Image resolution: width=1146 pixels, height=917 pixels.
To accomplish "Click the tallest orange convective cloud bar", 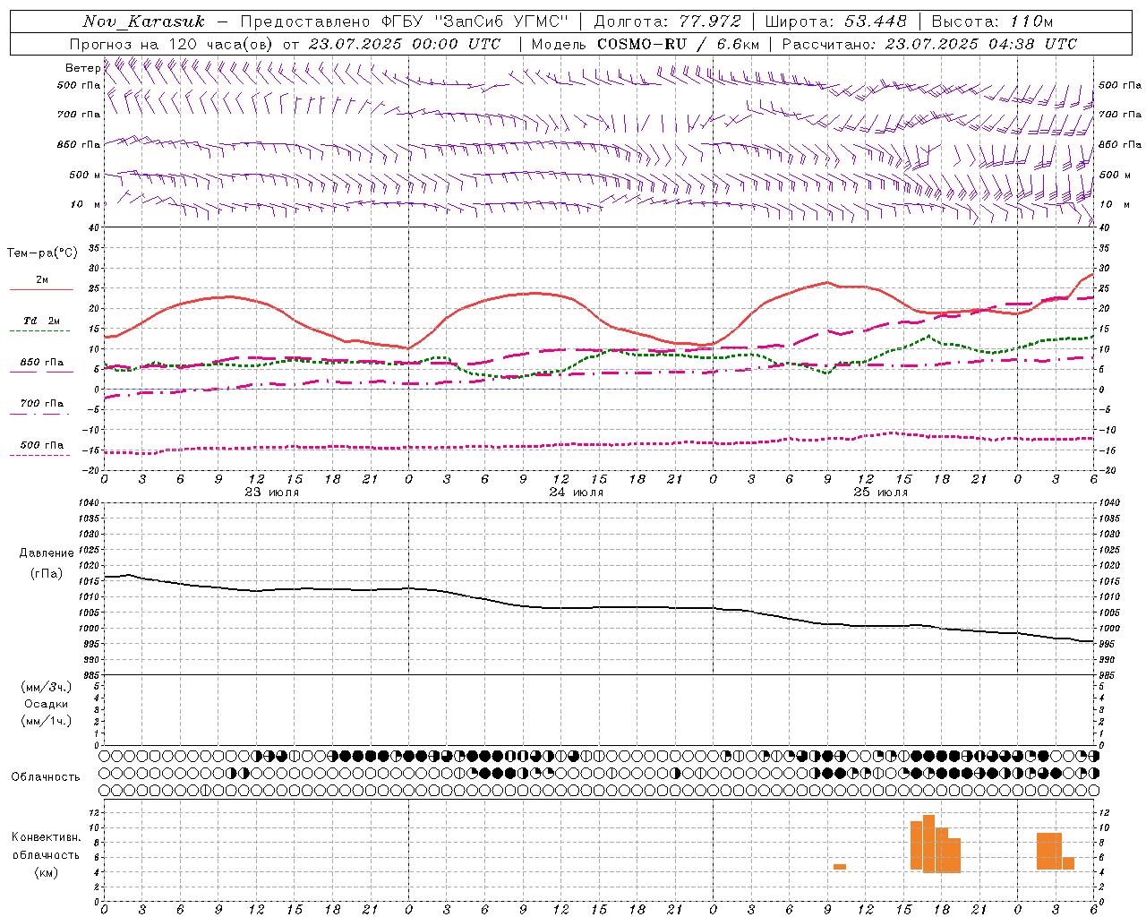I will coord(928,844).
